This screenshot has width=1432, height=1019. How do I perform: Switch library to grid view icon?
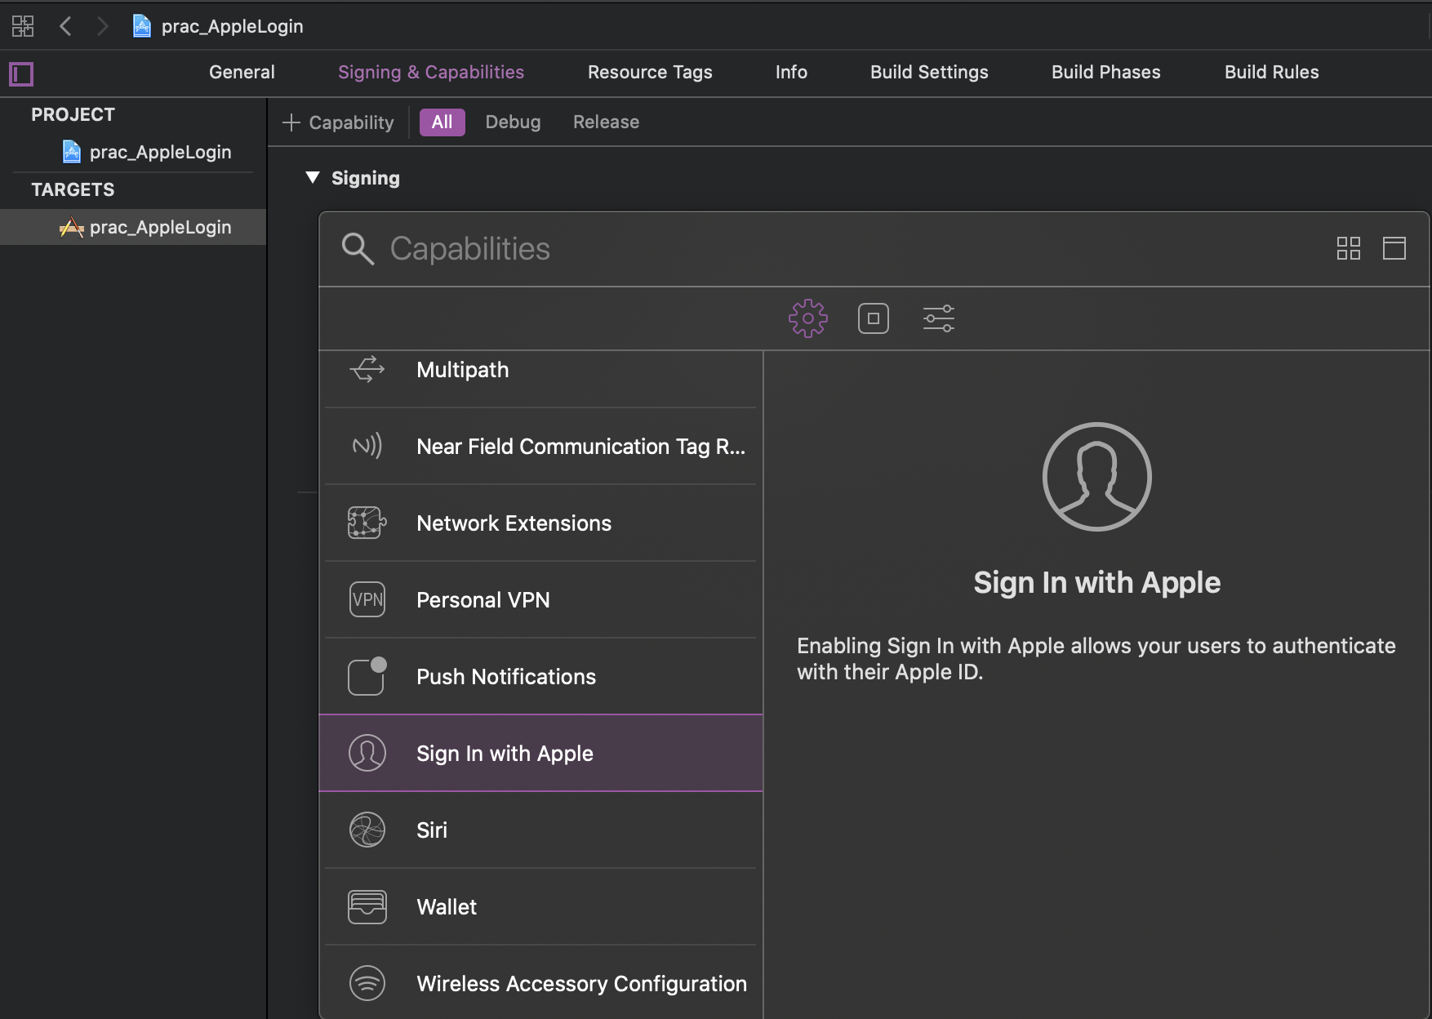[x=1349, y=248]
